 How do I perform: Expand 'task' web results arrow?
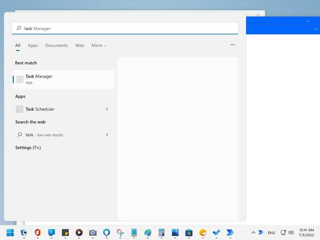107,134
